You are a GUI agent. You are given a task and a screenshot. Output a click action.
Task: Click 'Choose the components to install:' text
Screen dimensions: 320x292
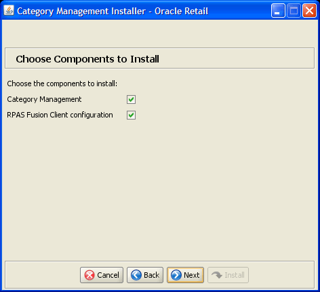[x=62, y=84]
